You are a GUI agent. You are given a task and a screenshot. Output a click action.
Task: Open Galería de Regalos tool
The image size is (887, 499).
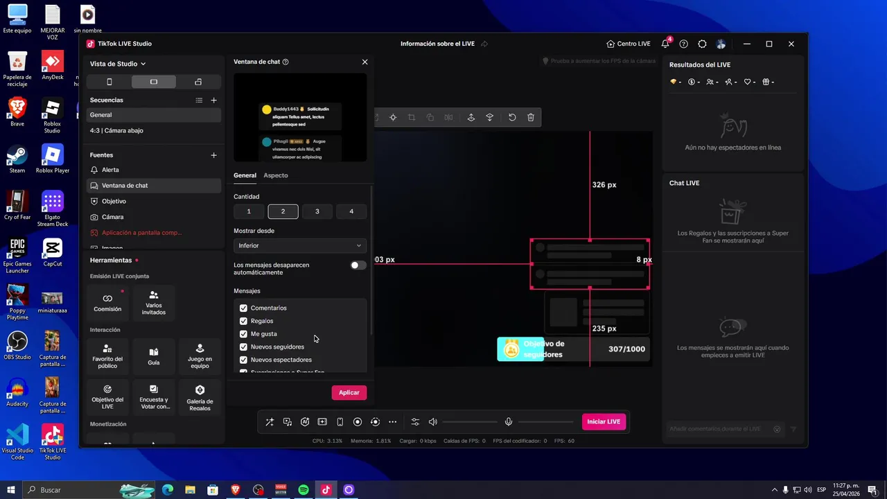click(x=200, y=397)
